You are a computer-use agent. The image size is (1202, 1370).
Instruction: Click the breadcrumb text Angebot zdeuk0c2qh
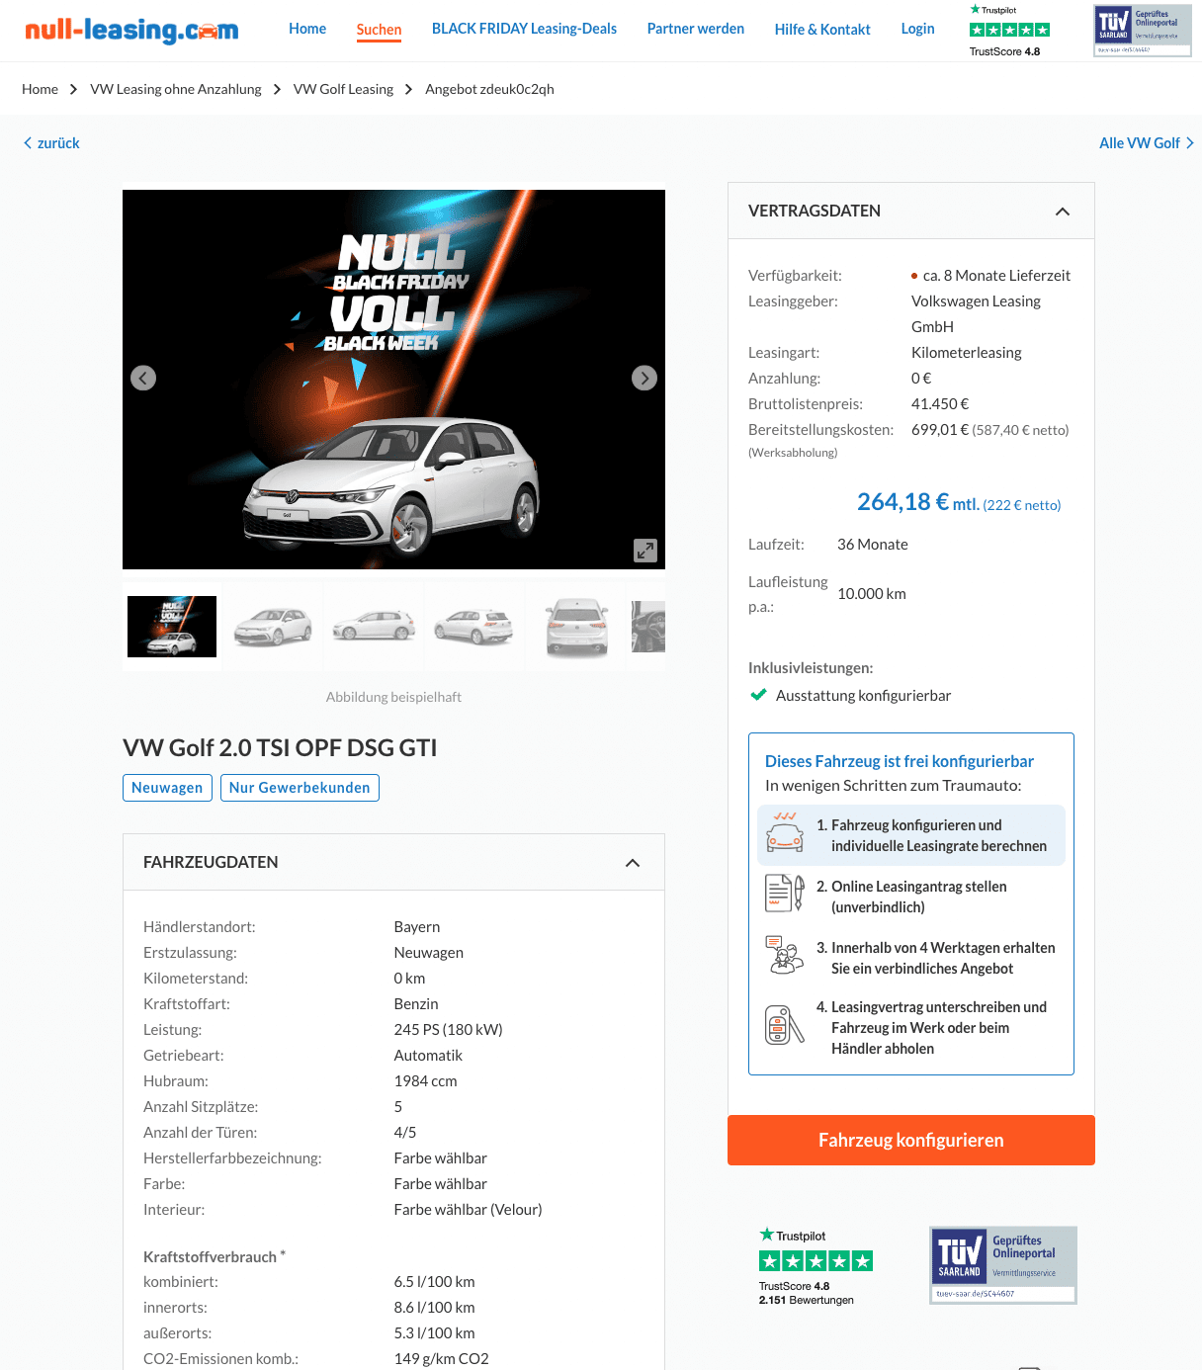click(489, 89)
